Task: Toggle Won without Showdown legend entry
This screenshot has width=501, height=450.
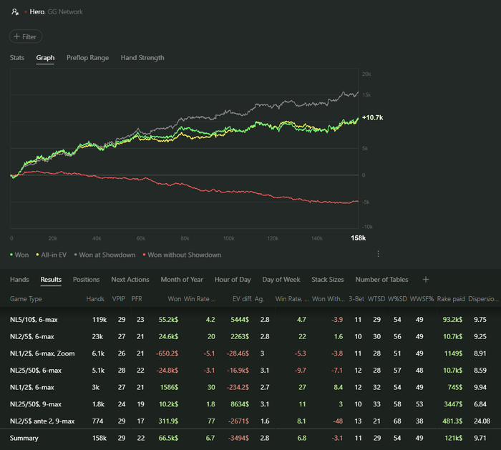Action: pyautogui.click(x=182, y=255)
